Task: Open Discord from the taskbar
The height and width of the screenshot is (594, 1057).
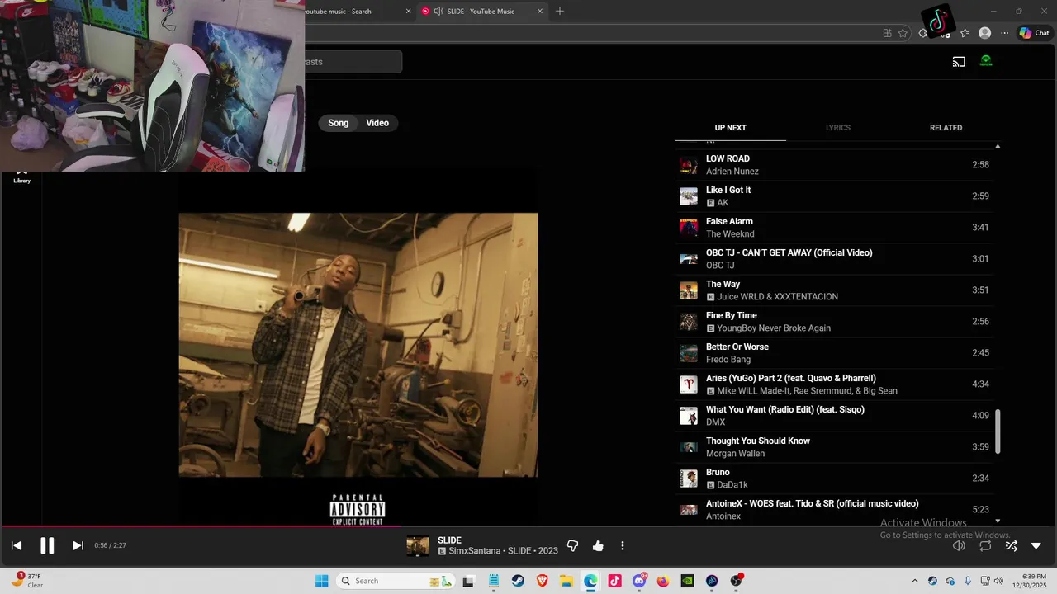Action: [639, 581]
